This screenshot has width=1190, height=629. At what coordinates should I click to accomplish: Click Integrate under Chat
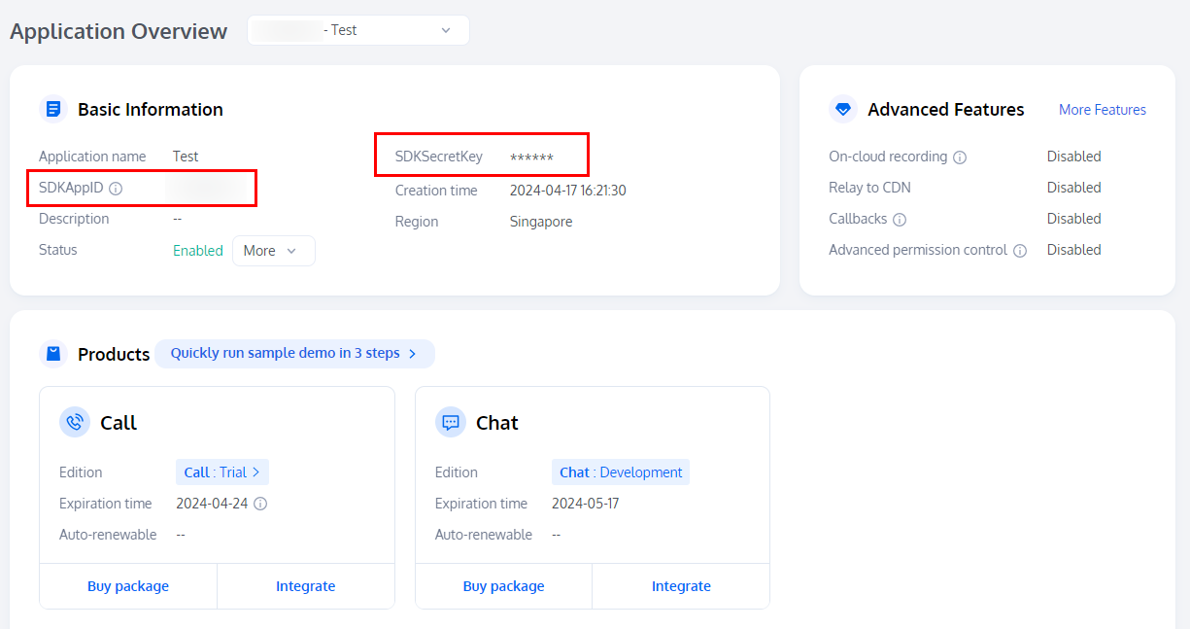pos(681,586)
